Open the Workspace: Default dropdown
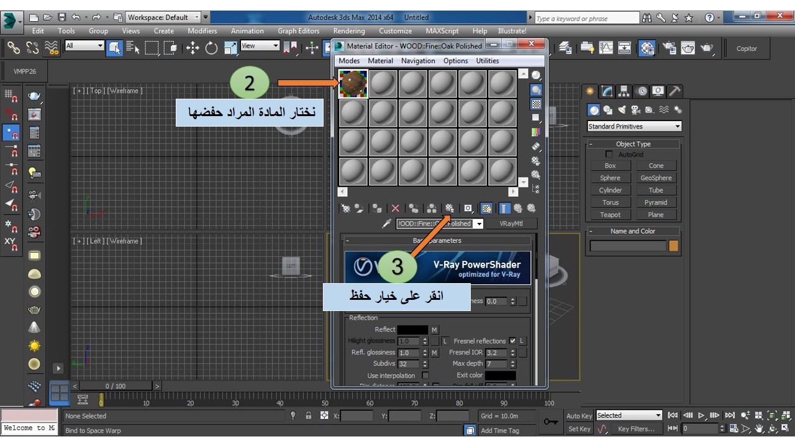 (163, 17)
